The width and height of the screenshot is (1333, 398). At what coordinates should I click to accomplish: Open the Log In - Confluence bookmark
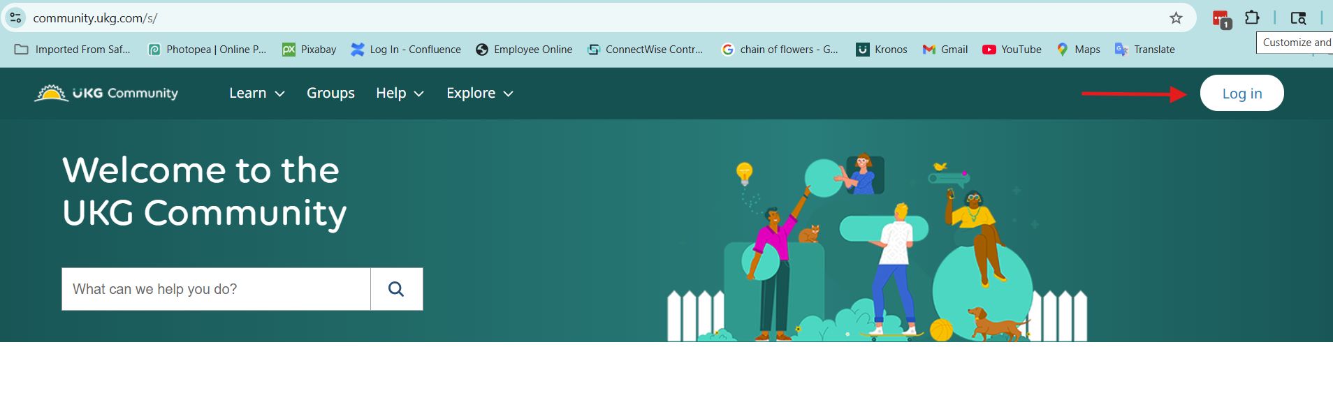tap(406, 50)
